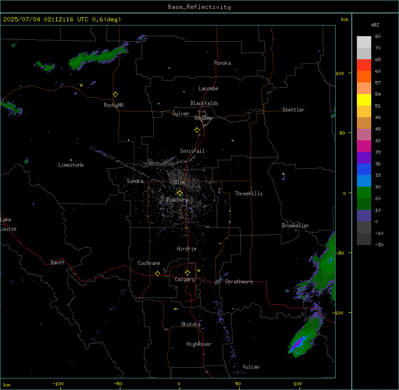This screenshot has height=390, width=399.
Task: Click the yellow diamond marker below Cochrane
Action: click(157, 273)
